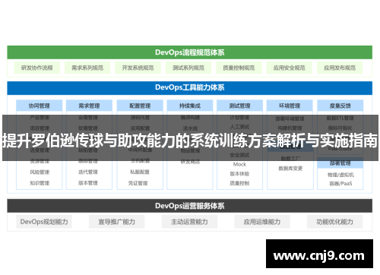Click the '环境管理' column header

click(x=290, y=106)
